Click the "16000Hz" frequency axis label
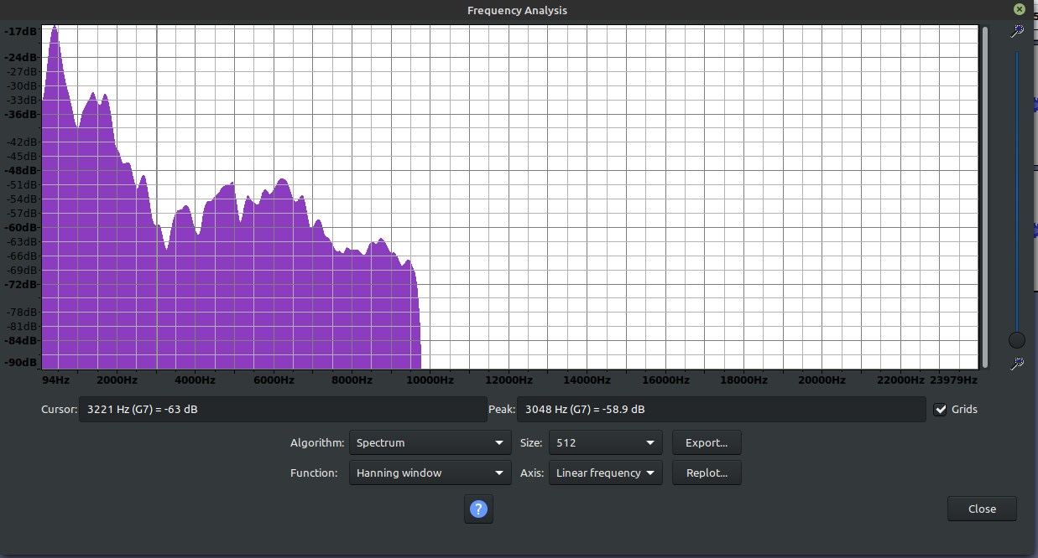This screenshot has height=558, width=1038. point(665,380)
